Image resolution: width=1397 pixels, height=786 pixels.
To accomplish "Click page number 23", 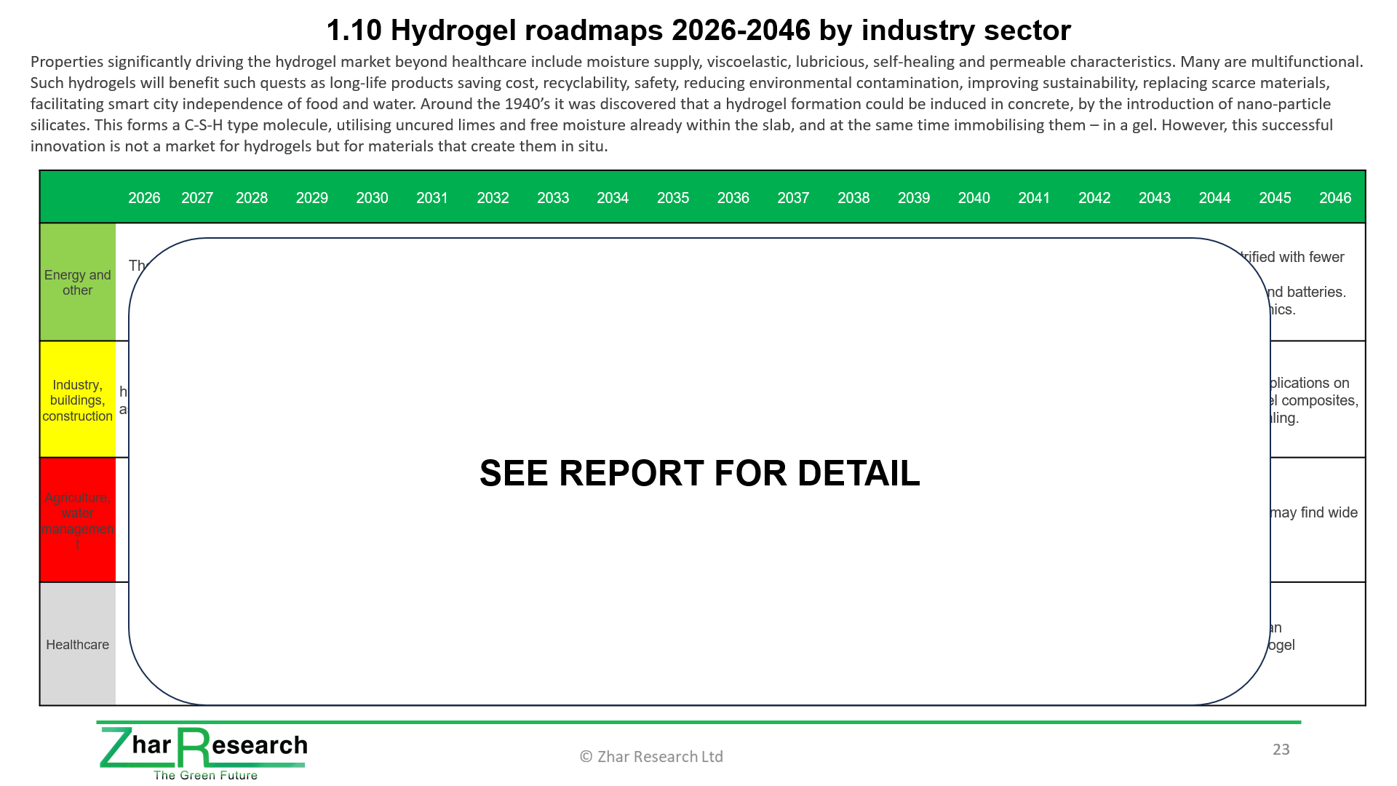I will [x=1281, y=750].
